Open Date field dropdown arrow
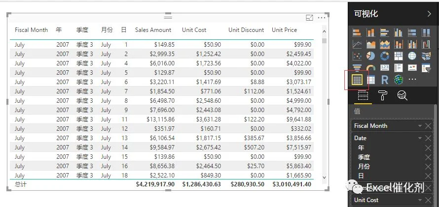 click(x=420, y=138)
